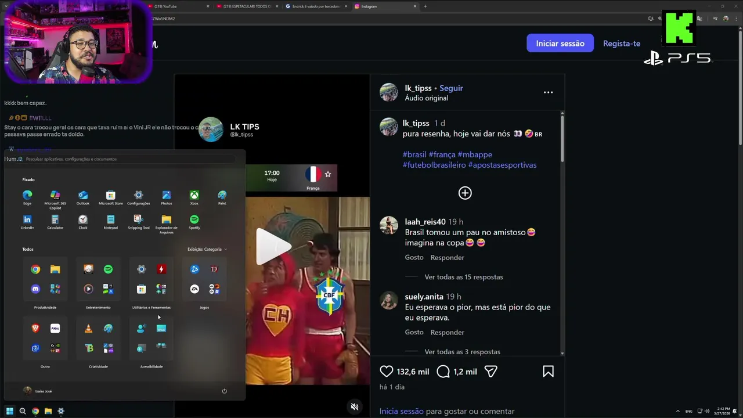Expand Ver todas as 3 respostas
This screenshot has width=743, height=418.
click(x=462, y=352)
